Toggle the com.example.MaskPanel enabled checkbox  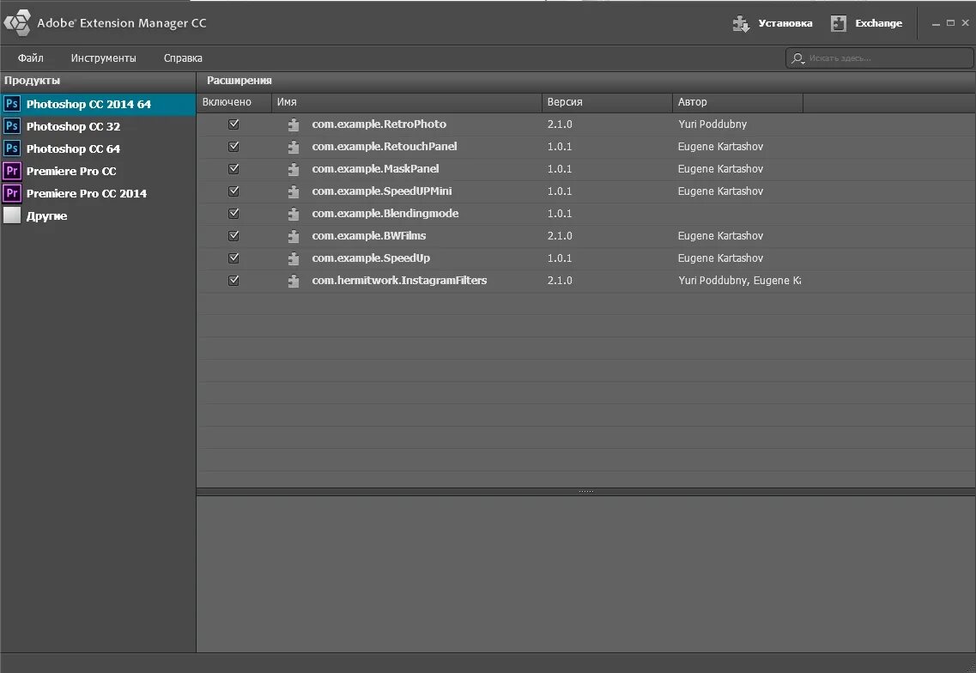click(x=234, y=169)
